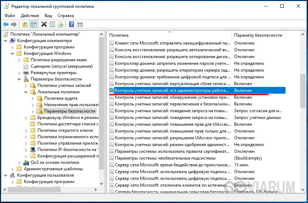Image resolution: width=308 pixels, height=203 pixels.
Task: Expand the Административные шаблоны node
Action: pyautogui.click(x=12, y=169)
